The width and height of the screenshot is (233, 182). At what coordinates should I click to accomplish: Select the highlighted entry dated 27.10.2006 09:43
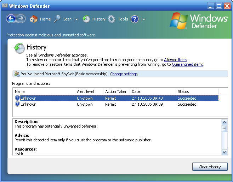coord(116,98)
